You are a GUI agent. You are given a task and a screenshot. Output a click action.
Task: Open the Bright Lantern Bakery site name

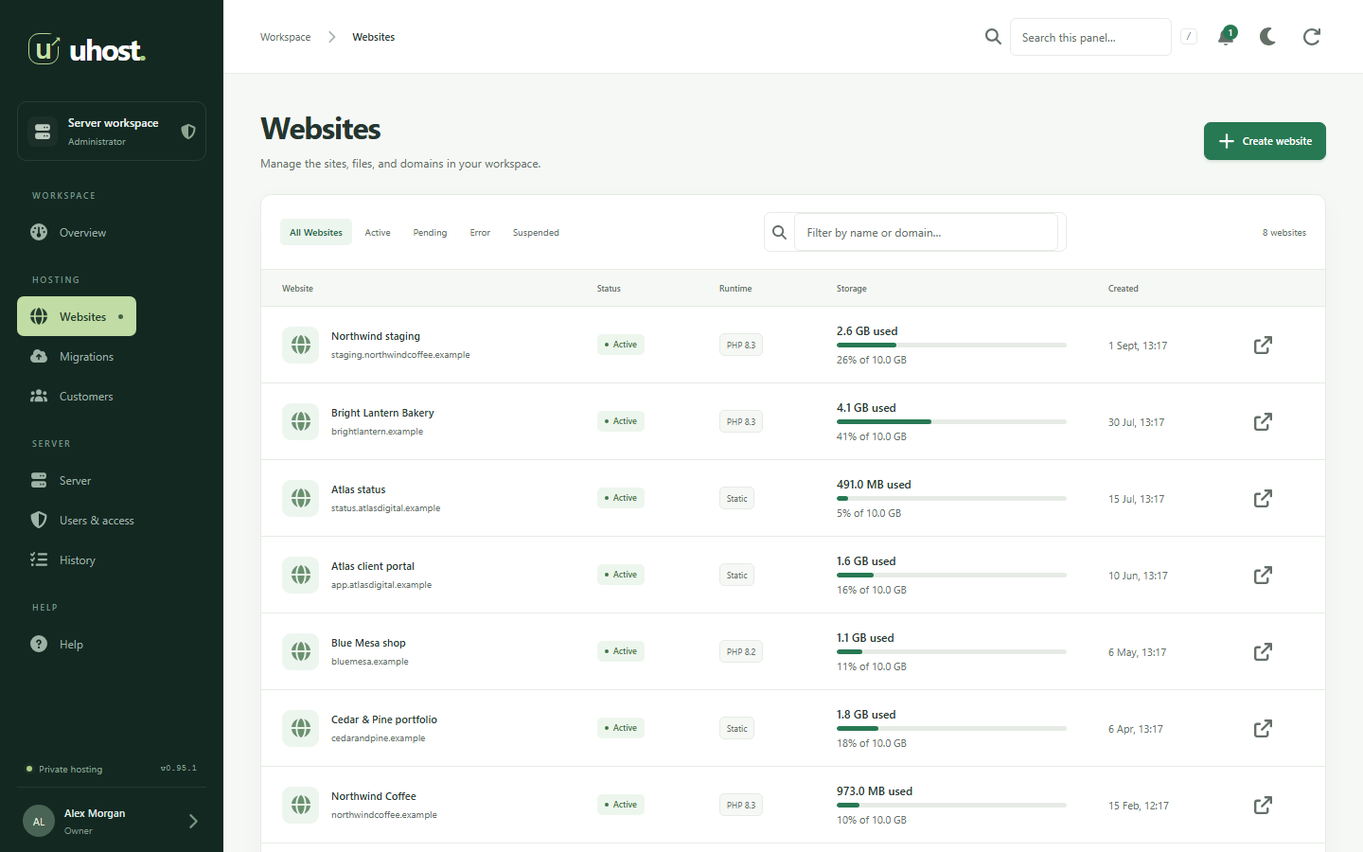pyautogui.click(x=382, y=413)
